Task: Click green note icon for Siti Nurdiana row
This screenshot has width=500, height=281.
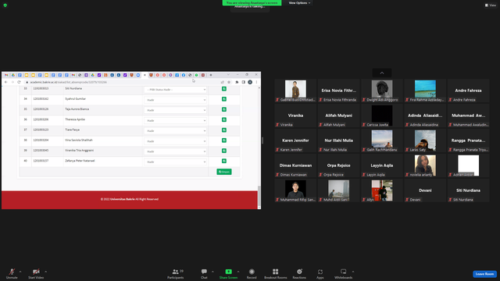Action: [x=224, y=89]
